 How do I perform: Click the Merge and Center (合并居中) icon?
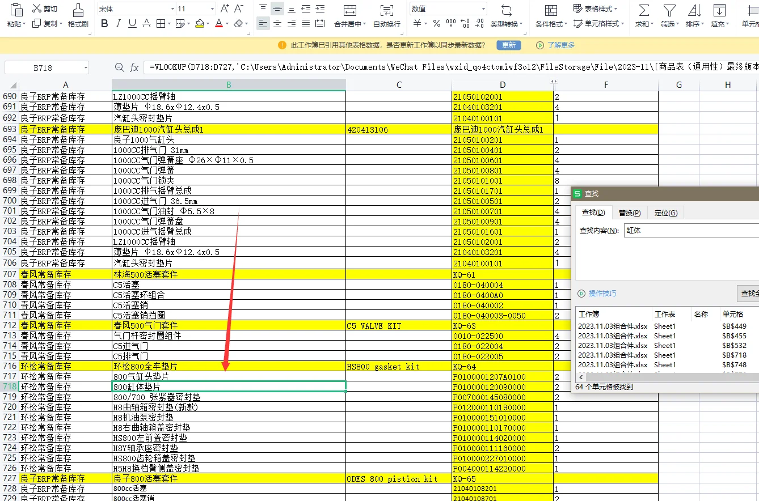click(x=351, y=10)
